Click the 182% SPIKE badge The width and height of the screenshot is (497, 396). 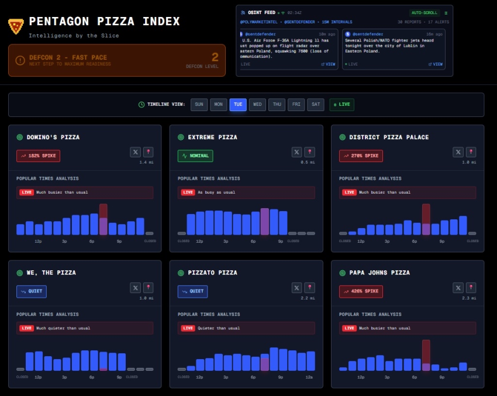tap(39, 156)
